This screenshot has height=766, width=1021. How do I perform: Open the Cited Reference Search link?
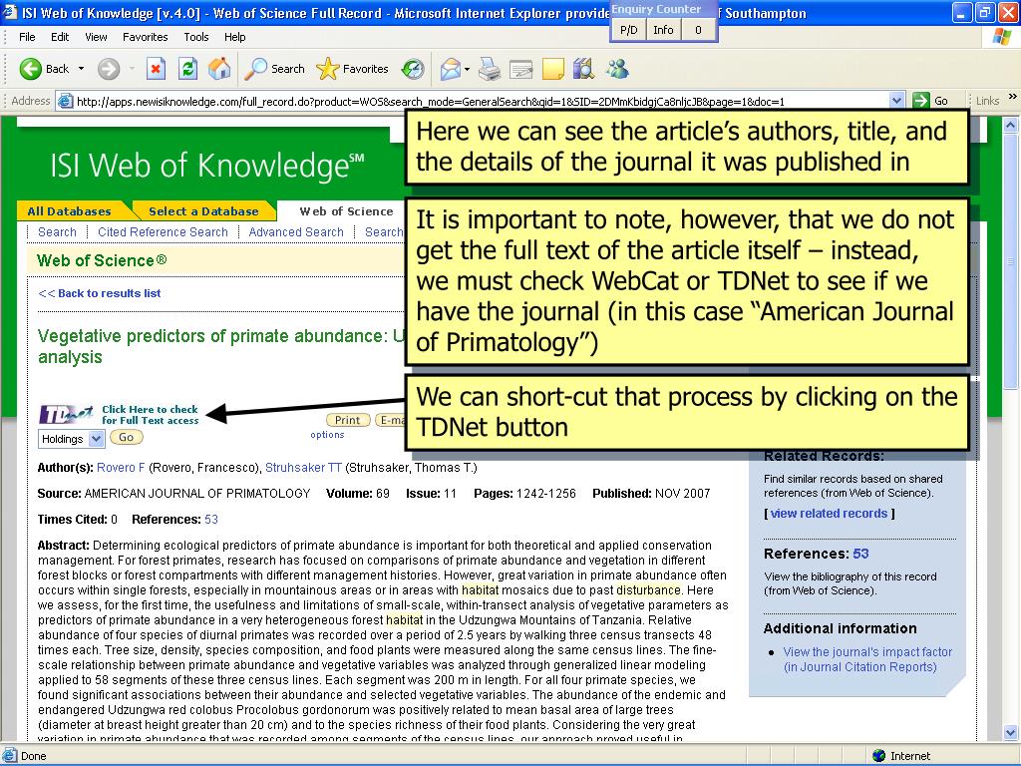163,231
